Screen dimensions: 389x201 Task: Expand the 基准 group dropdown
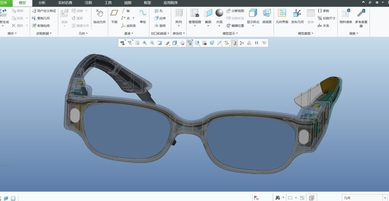[129, 33]
